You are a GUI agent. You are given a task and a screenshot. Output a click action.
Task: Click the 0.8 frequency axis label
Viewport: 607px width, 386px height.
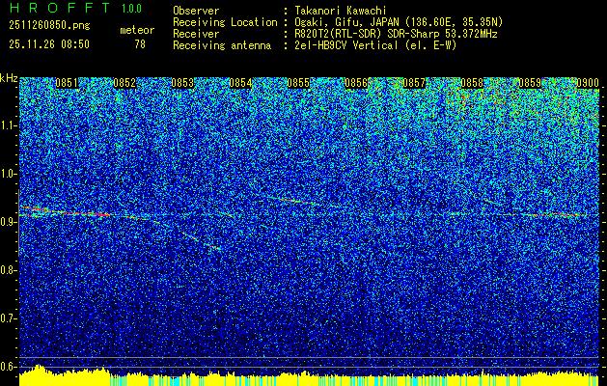coord(8,270)
